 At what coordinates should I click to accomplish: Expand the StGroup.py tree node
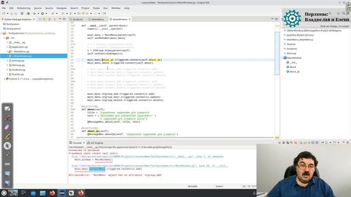7,65
